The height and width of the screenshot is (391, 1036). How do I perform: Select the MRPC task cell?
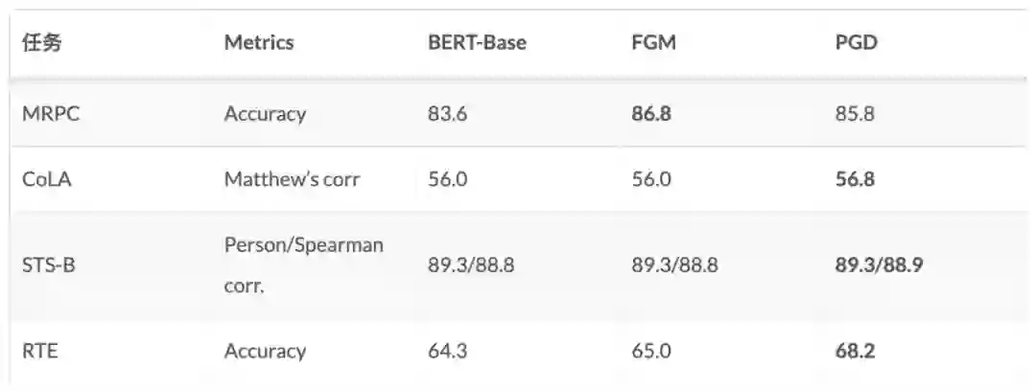(49, 114)
